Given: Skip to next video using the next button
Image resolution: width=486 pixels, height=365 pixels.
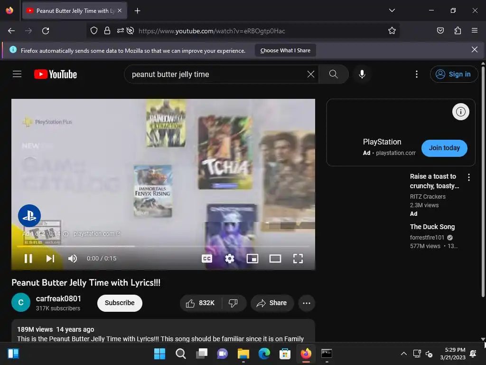Looking at the screenshot, I should [x=50, y=259].
